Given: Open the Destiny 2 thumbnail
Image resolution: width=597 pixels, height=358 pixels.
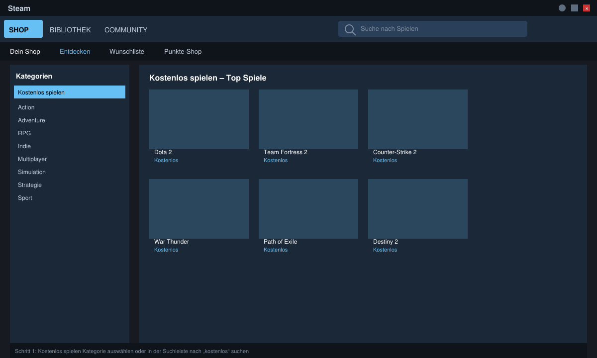Looking at the screenshot, I should 418,209.
